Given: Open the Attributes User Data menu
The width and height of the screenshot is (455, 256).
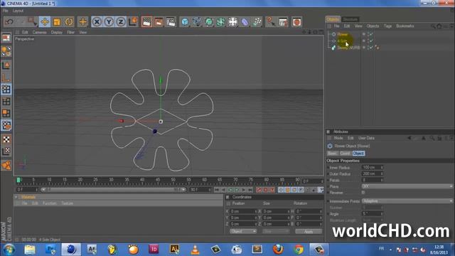Looking at the screenshot, I should click(366, 138).
